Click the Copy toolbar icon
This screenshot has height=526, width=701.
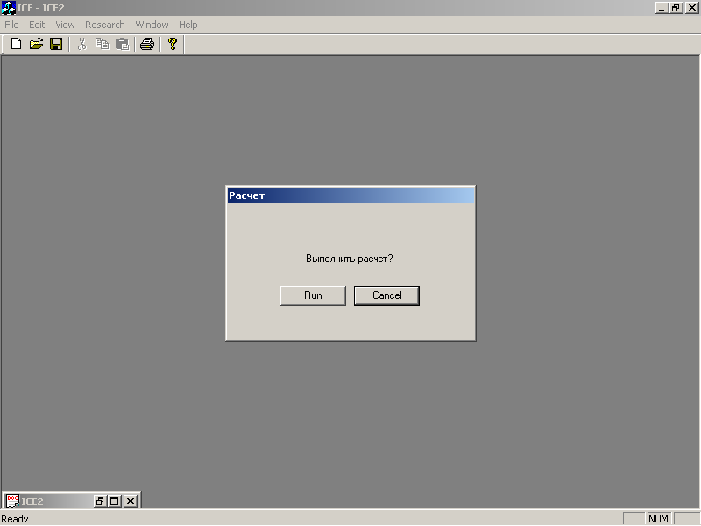click(x=102, y=44)
